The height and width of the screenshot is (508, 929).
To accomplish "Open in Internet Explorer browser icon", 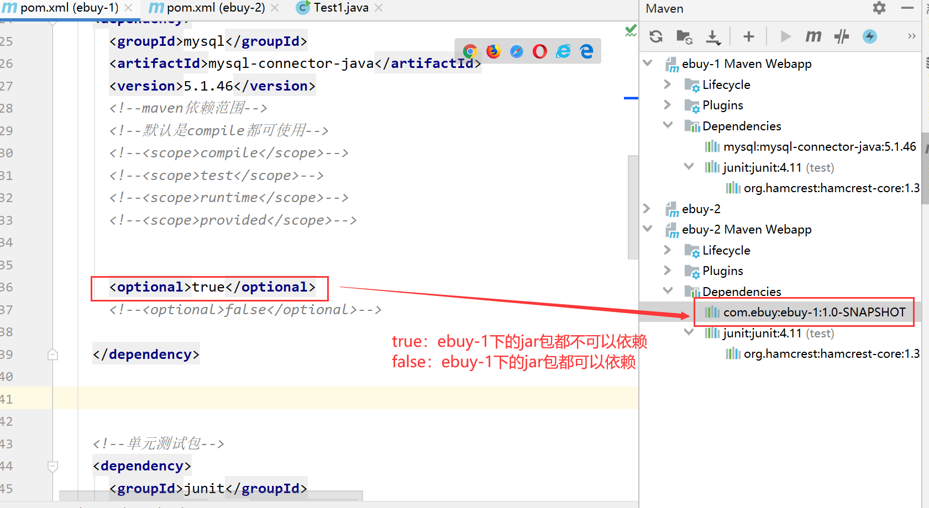I will (x=563, y=51).
